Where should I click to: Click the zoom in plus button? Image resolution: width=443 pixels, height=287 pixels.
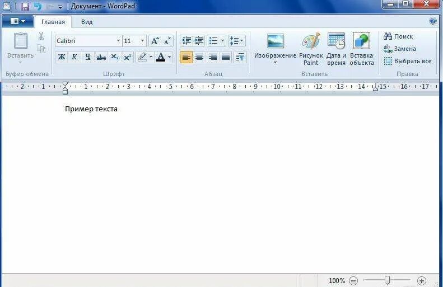[422, 280]
